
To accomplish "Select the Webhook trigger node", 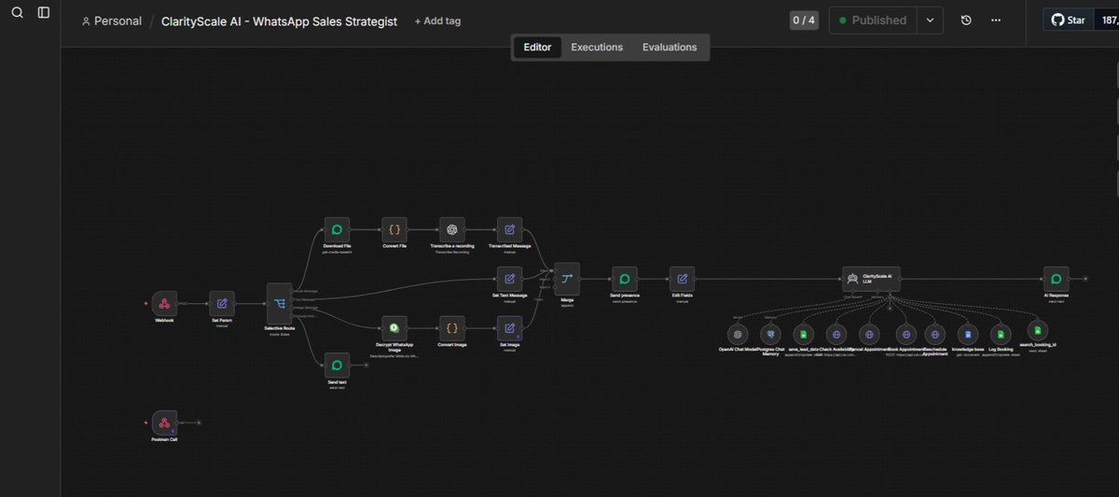I will (x=164, y=303).
